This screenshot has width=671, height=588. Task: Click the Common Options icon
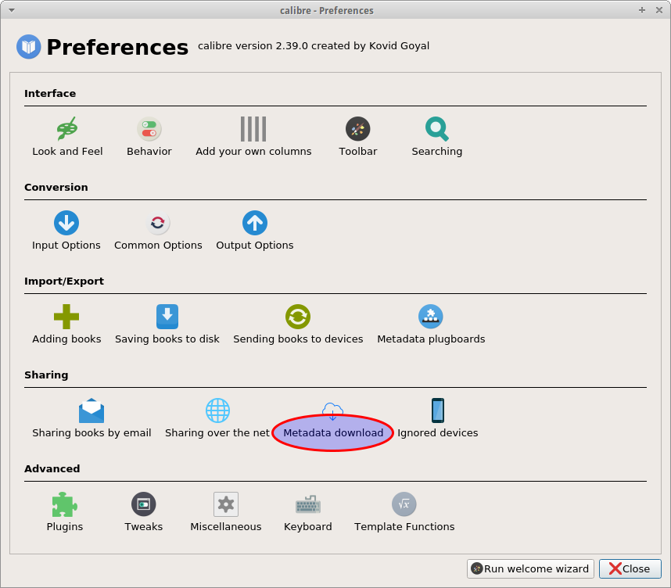point(158,223)
